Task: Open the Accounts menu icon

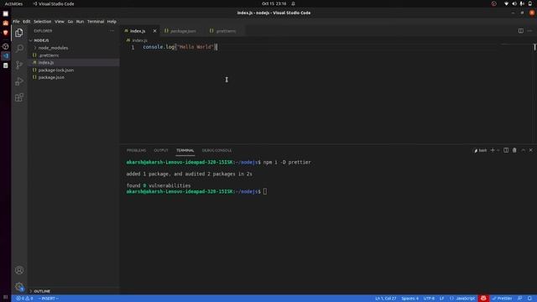Action: (x=19, y=270)
